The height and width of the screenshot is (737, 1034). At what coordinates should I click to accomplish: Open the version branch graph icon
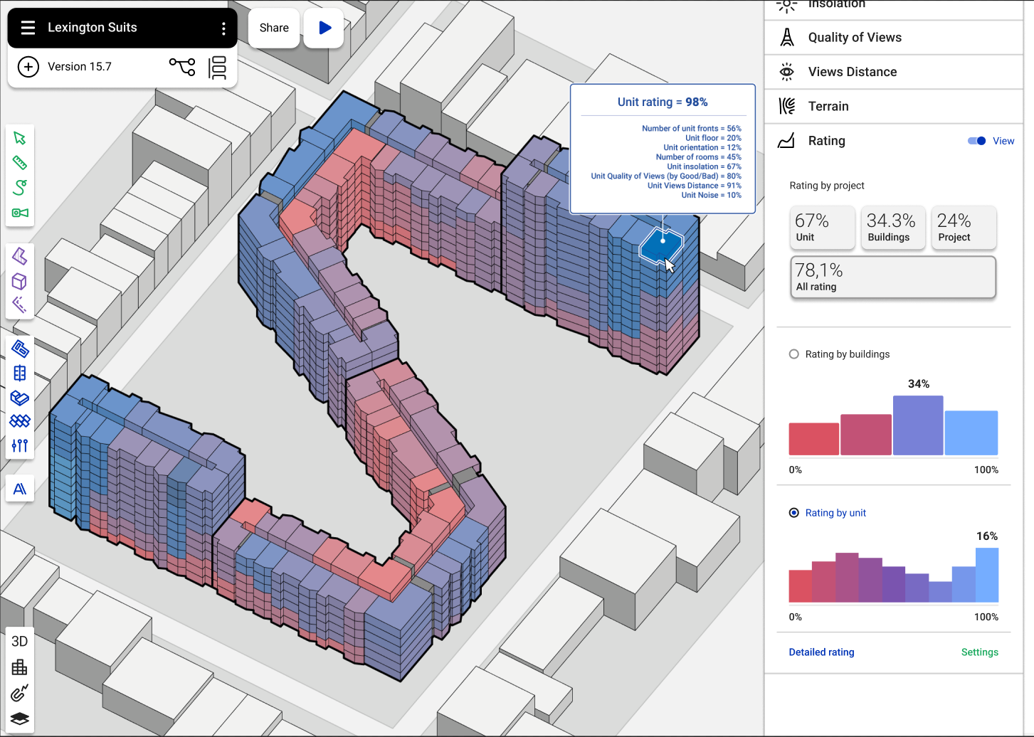coord(182,67)
